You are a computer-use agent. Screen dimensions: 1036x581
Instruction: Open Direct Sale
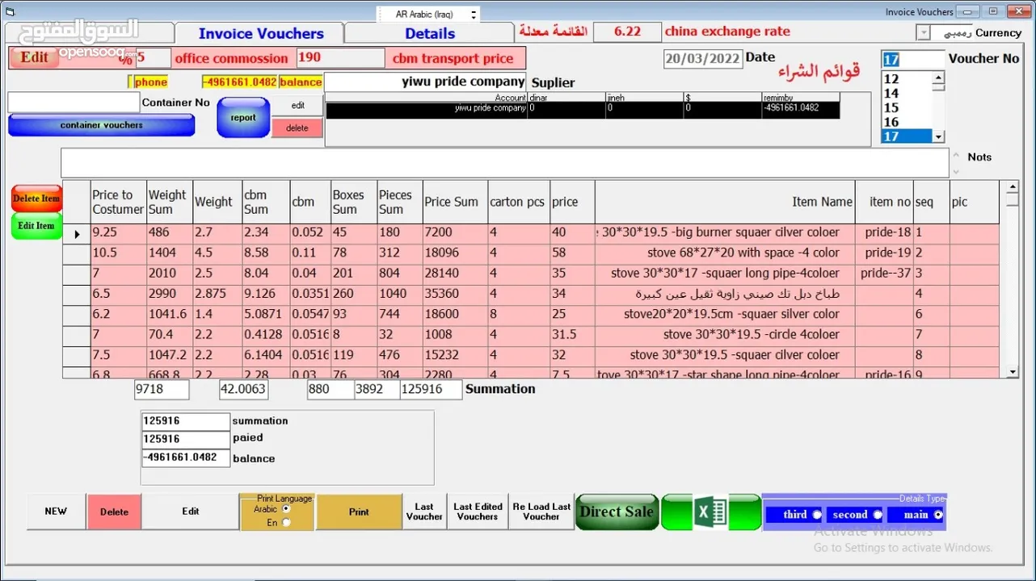[x=617, y=512]
